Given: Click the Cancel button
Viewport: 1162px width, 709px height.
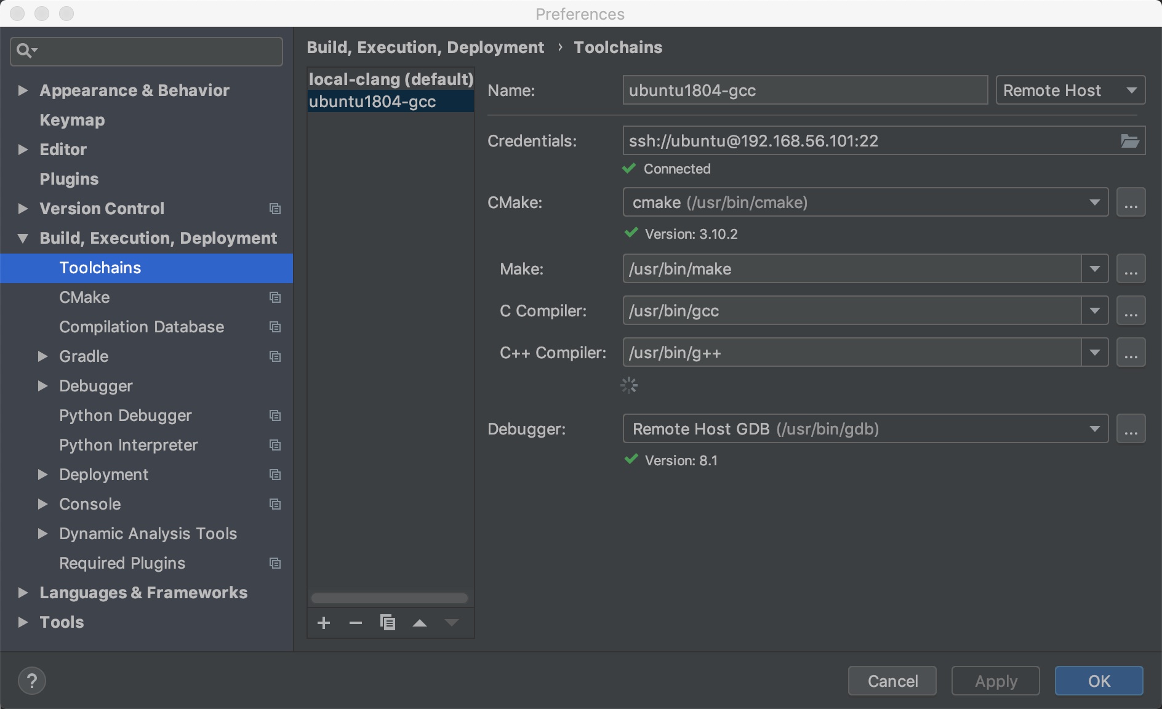Looking at the screenshot, I should [x=892, y=681].
